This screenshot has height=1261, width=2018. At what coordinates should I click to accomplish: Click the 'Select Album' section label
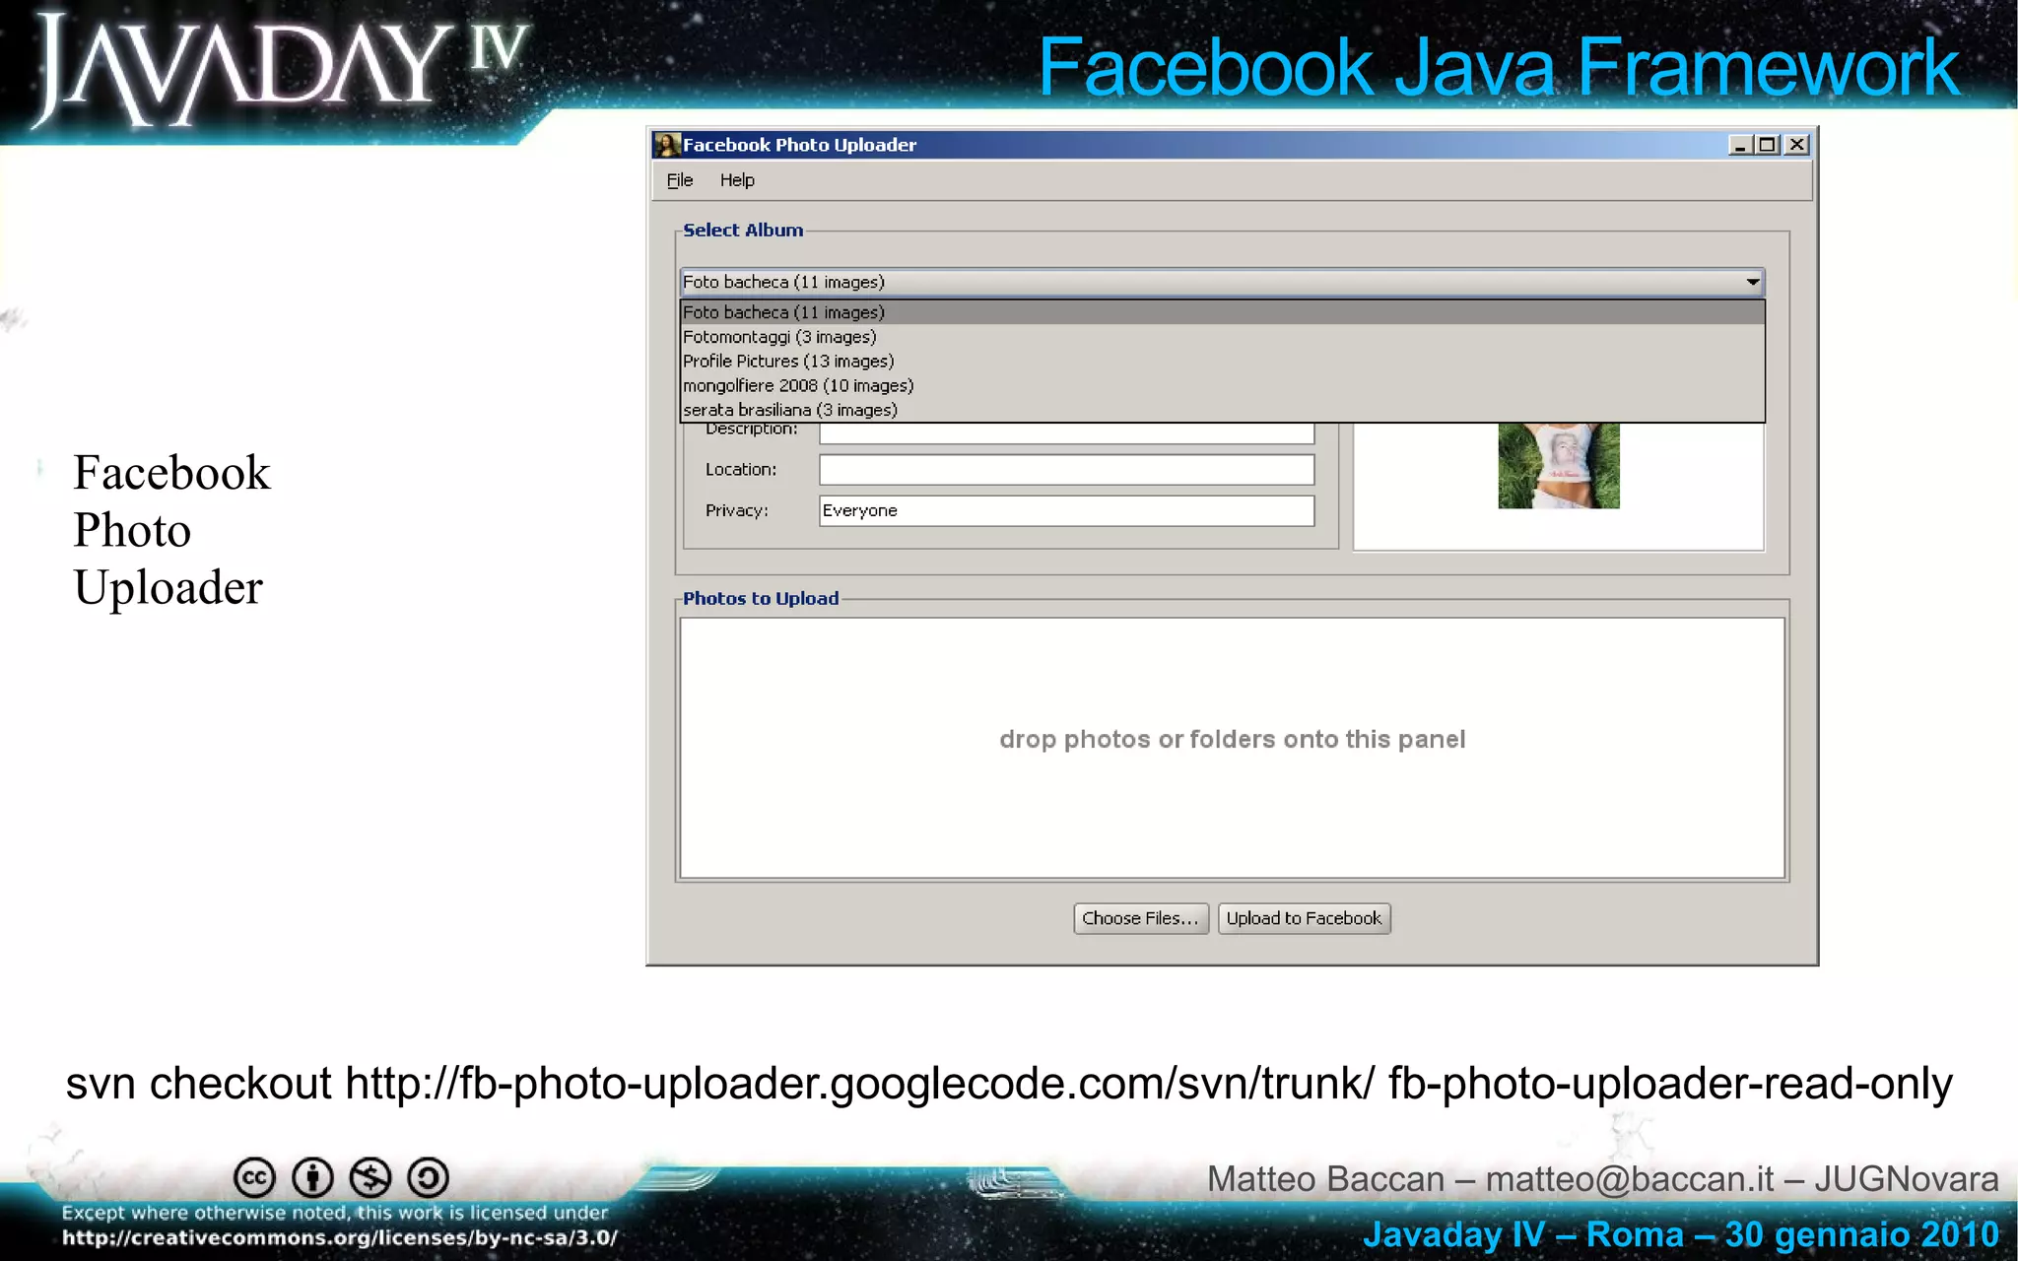pos(743,230)
